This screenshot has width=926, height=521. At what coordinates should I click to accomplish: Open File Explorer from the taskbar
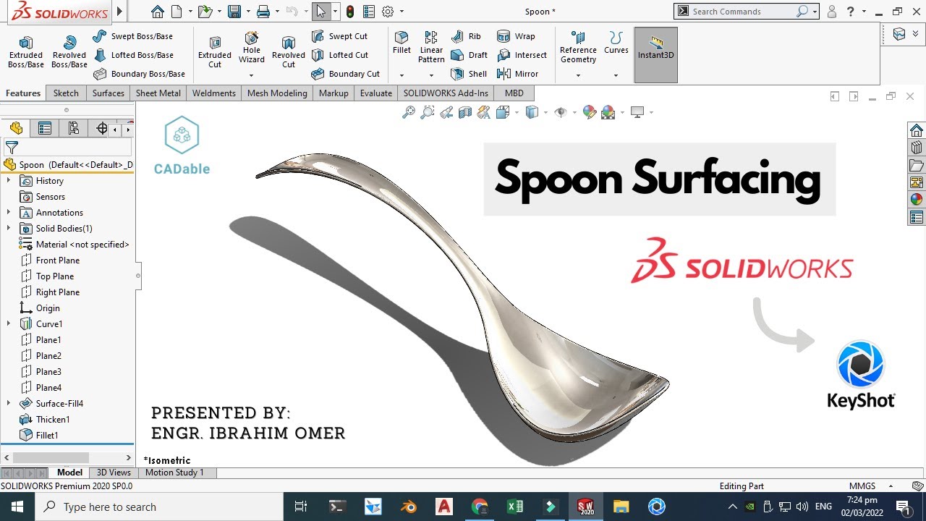pos(621,507)
